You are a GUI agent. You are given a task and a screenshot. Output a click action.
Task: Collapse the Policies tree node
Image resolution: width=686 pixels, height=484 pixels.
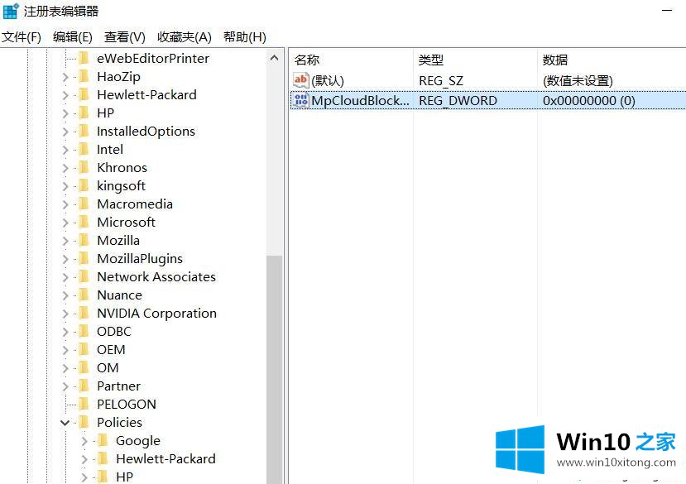65,422
